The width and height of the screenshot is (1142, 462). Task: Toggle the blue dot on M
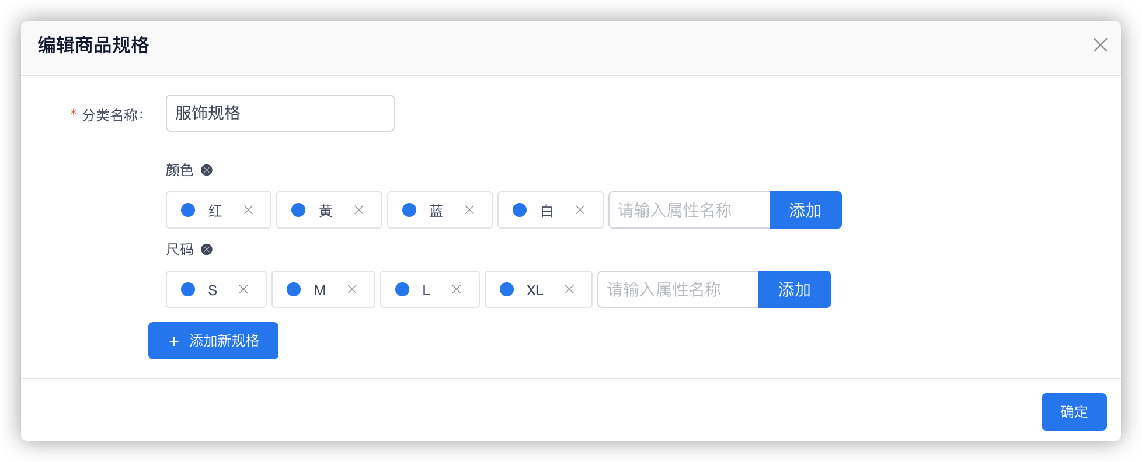[294, 289]
